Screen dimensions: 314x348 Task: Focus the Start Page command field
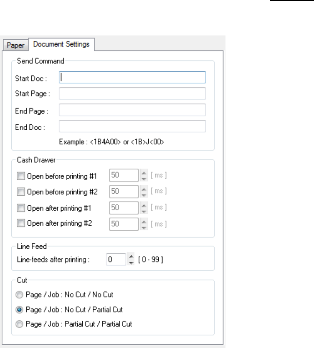(132, 93)
